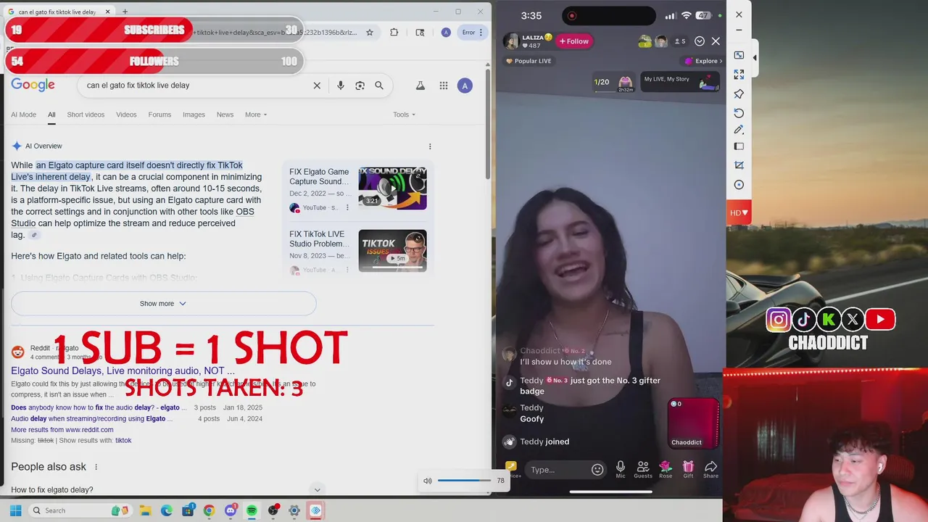Click the down-chevron circle in TikTok LIVE header
This screenshot has width=928, height=522.
click(700, 41)
